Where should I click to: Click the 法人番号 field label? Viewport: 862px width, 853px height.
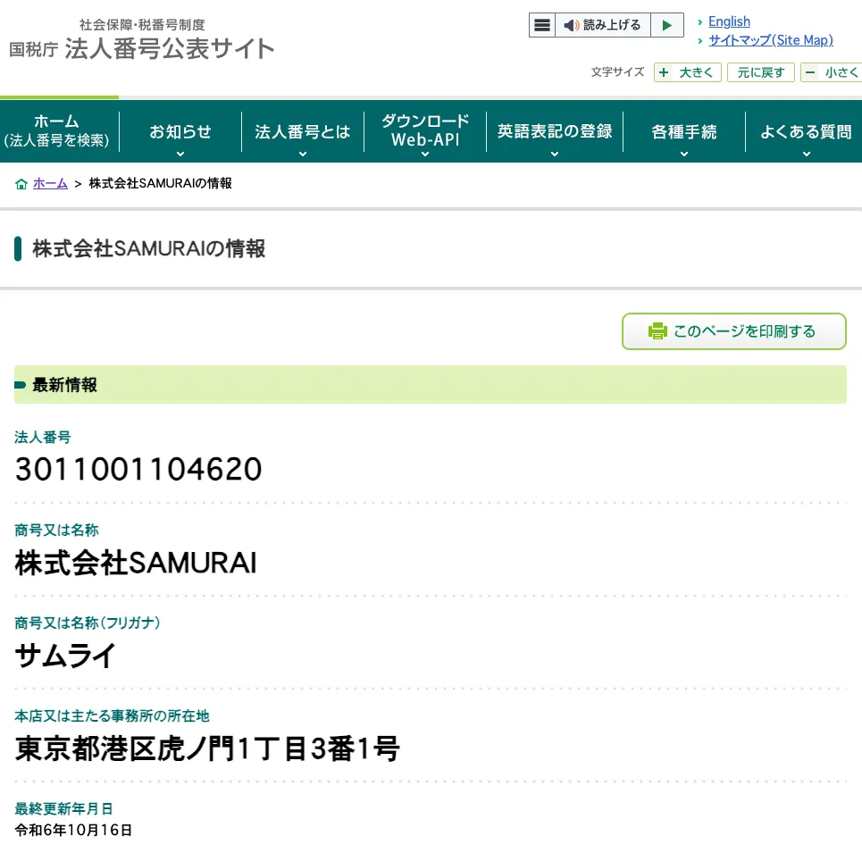[43, 438]
